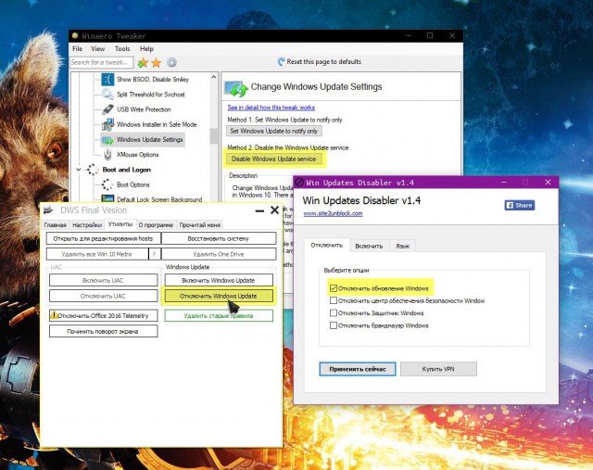Image resolution: width=593 pixels, height=470 pixels.
Task: Click the Windows Update Settings tree icon
Action: pos(107,140)
